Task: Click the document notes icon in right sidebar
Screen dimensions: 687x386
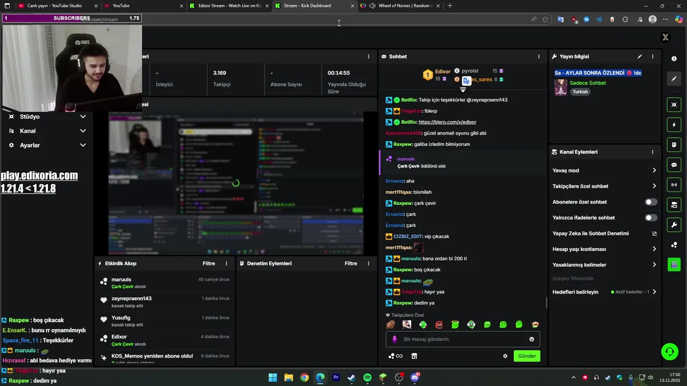Action: [x=674, y=145]
